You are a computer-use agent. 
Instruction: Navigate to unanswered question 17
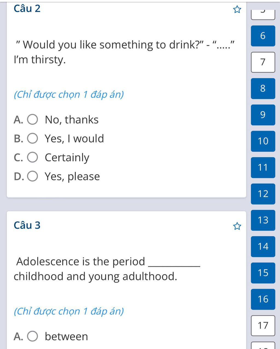tap(263, 326)
